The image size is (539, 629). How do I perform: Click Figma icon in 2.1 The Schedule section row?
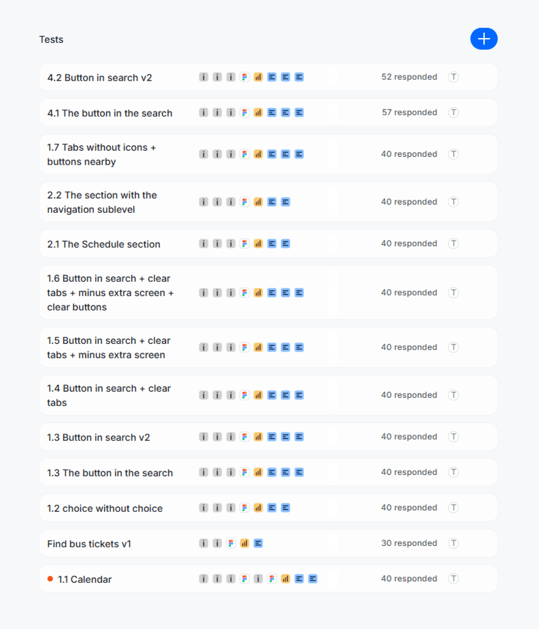(x=245, y=244)
